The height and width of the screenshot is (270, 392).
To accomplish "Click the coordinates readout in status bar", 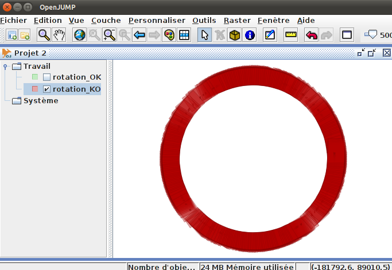I will point(351,267).
